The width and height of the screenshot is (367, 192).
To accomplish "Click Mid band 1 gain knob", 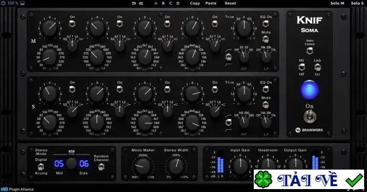I will coord(50,28).
